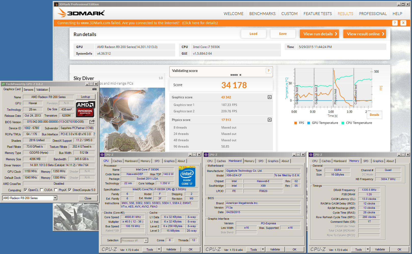Click the help question mark in orange banner
This screenshot has height=254, width=412.
tap(395, 23)
